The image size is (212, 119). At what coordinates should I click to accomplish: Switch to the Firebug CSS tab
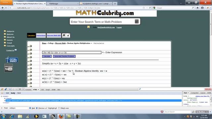coord(42,90)
